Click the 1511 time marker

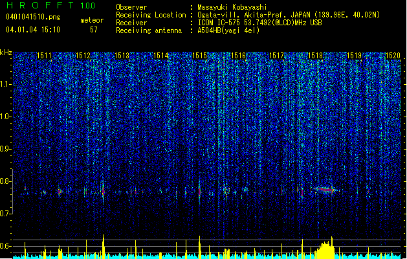pos(45,56)
